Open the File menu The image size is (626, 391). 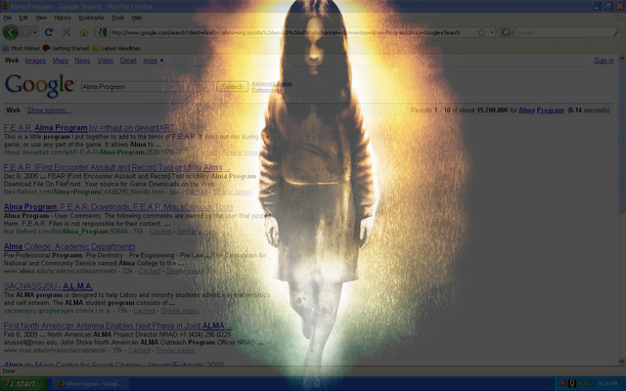pyautogui.click(x=7, y=18)
